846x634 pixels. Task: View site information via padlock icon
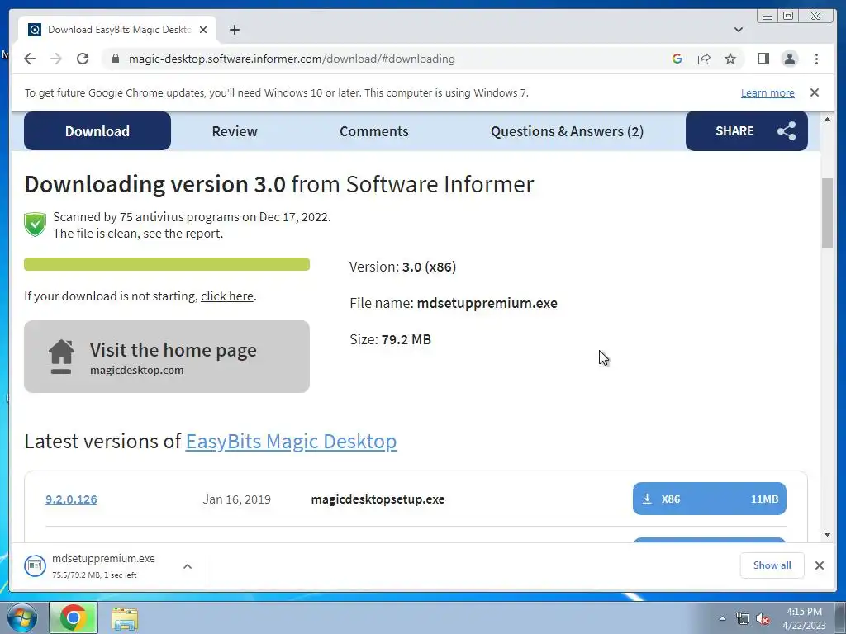click(116, 59)
